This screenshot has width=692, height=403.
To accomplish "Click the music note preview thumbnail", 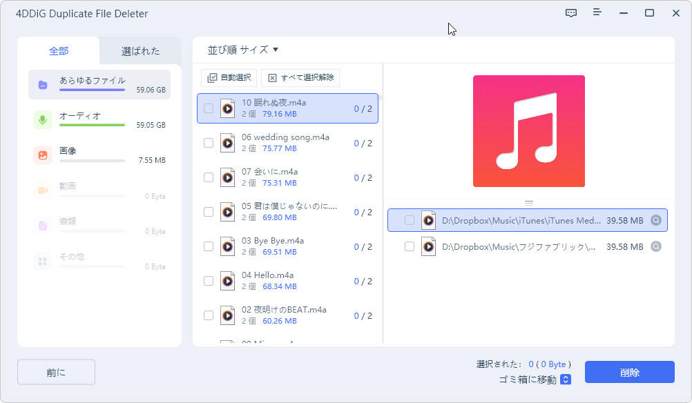I will (529, 131).
